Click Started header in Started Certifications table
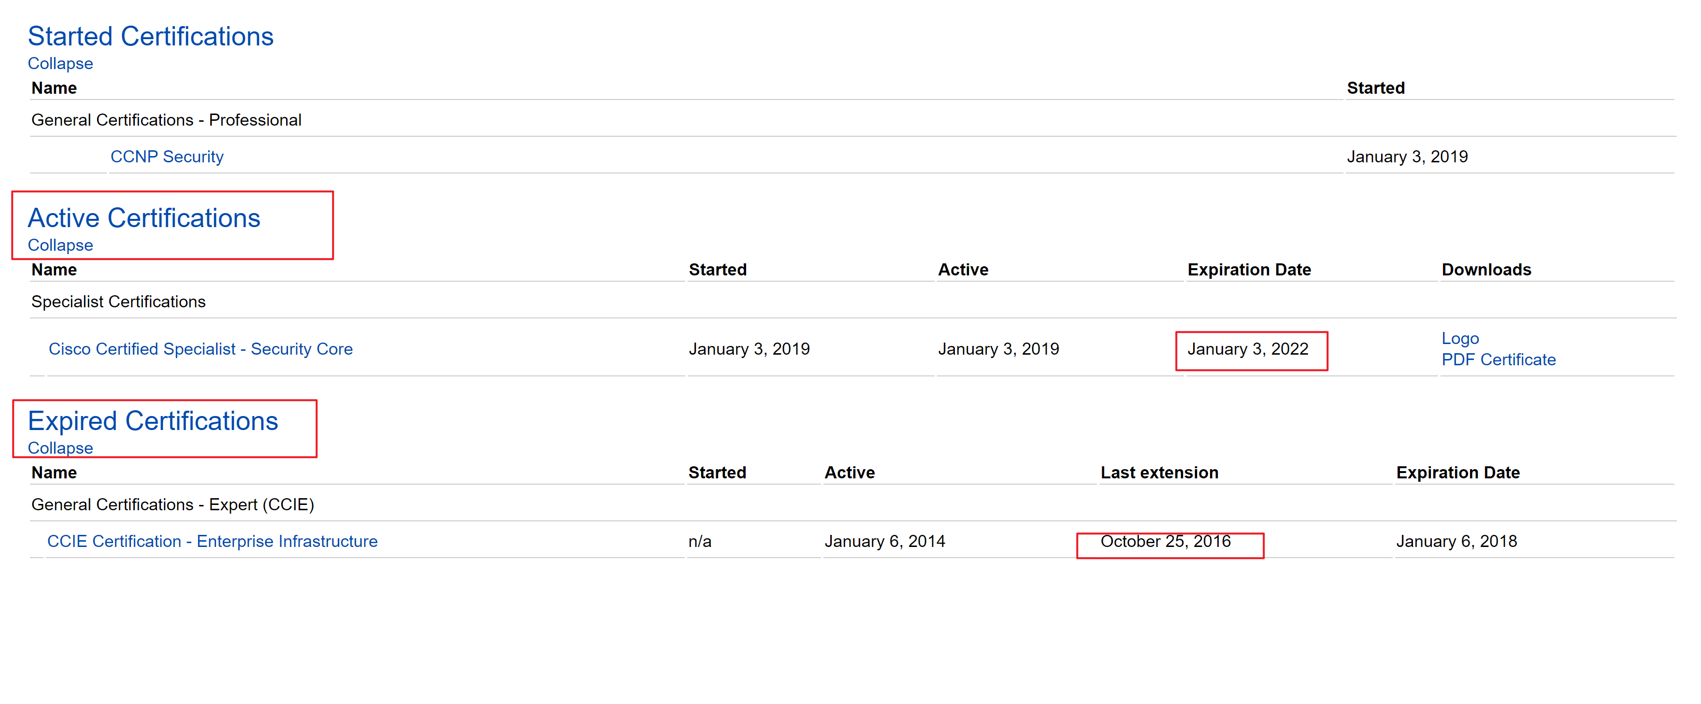Image resolution: width=1701 pixels, height=704 pixels. (1376, 88)
